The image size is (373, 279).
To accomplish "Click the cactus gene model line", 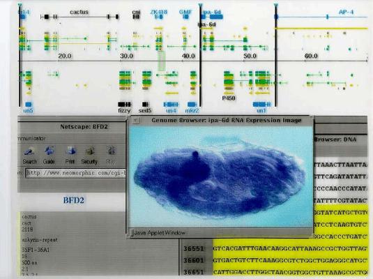I will (79, 17).
